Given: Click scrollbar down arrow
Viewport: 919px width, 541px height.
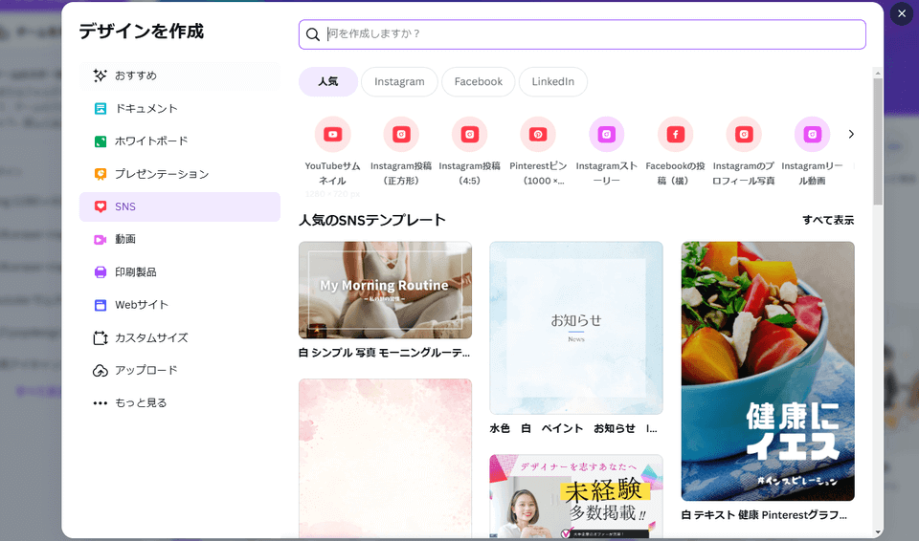Looking at the screenshot, I should coord(878,532).
